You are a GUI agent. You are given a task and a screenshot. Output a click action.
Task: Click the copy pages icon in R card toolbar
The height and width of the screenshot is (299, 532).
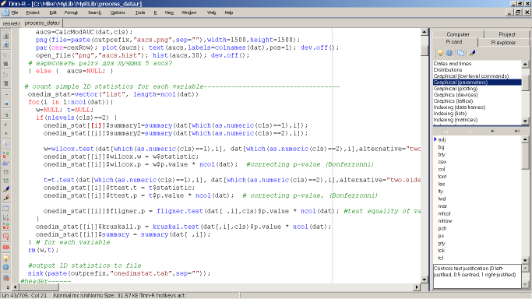[460, 53]
